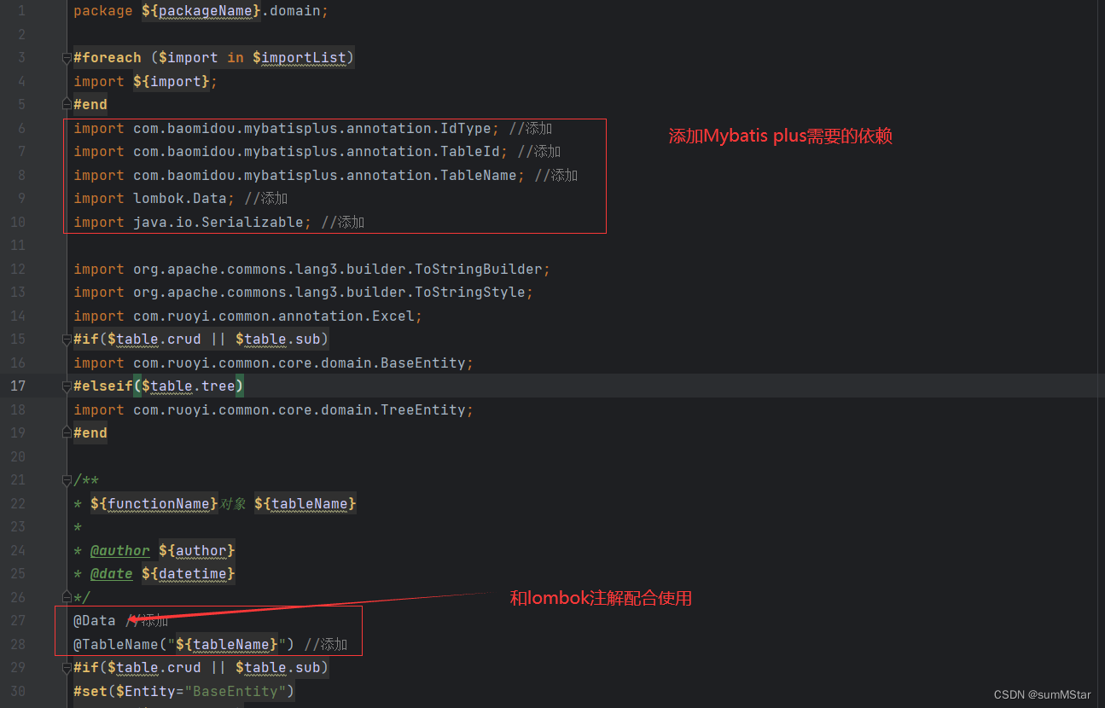Click the @author tag in the comment
The width and height of the screenshot is (1105, 708).
point(120,550)
